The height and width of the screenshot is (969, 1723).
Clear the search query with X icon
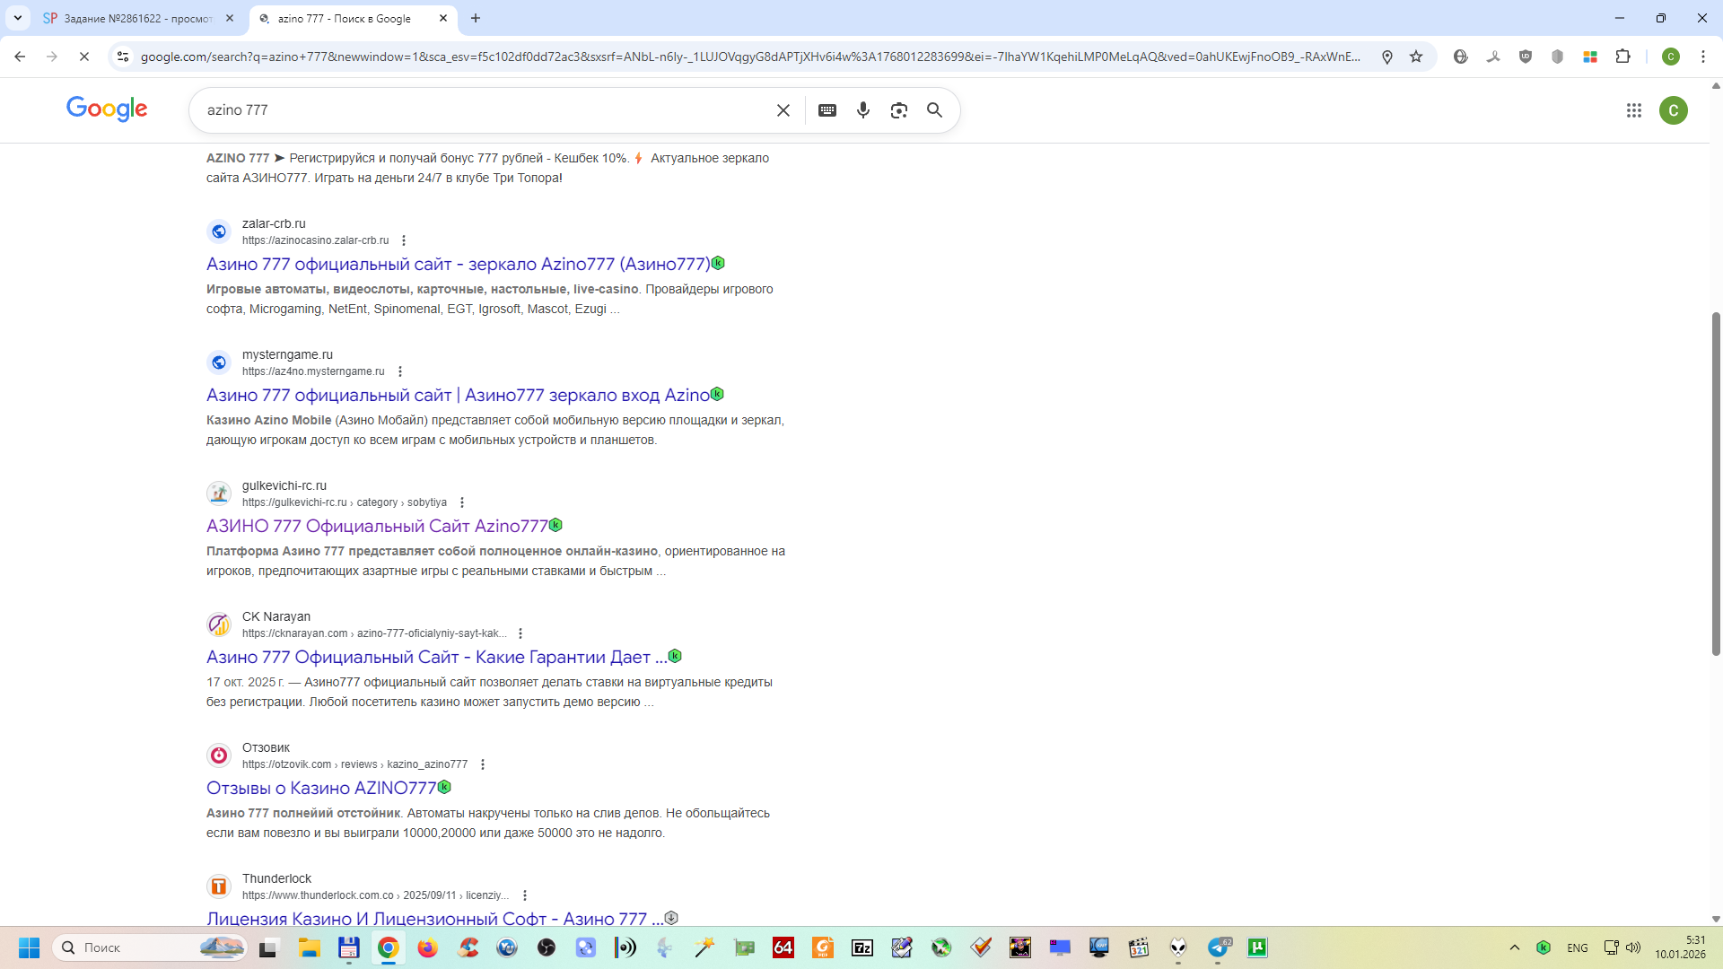(783, 110)
